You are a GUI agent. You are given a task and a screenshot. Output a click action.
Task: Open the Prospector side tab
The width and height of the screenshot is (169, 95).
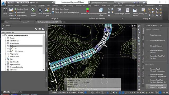coord(46,35)
